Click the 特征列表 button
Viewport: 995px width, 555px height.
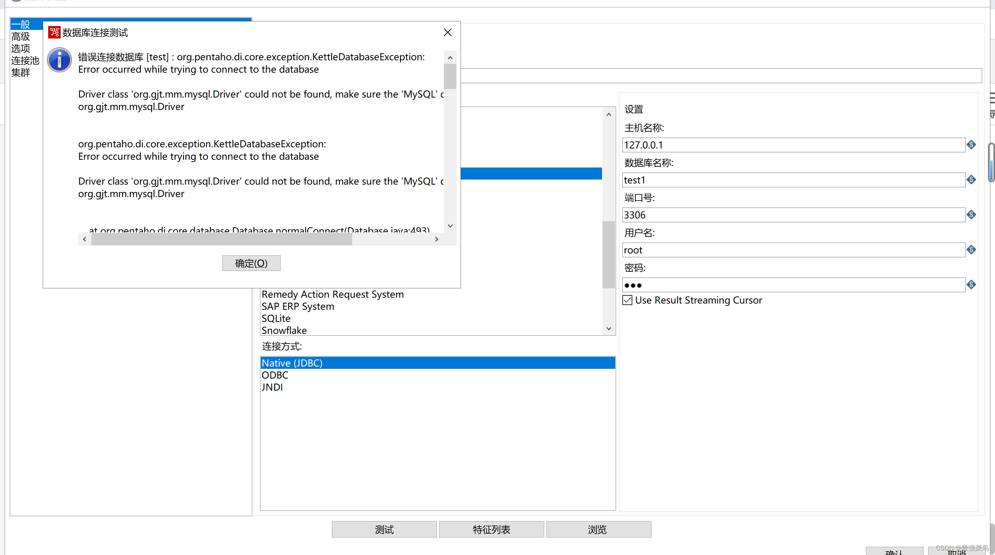(491, 529)
